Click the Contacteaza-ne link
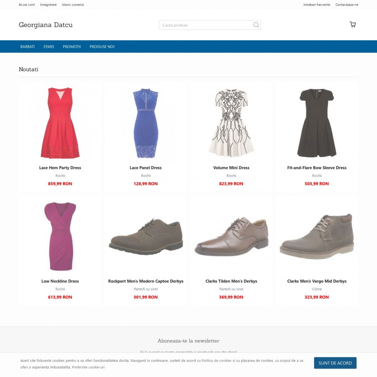Viewport: 377px width, 377px height. [347, 5]
